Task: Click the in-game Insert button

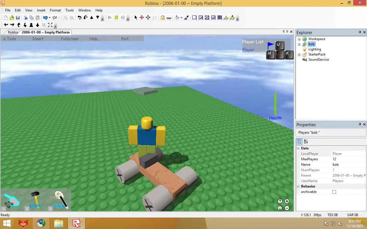Action: click(x=38, y=39)
